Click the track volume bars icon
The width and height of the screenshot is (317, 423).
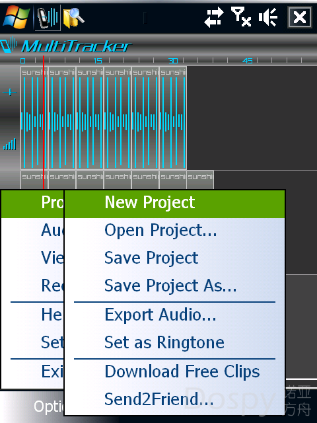click(10, 144)
